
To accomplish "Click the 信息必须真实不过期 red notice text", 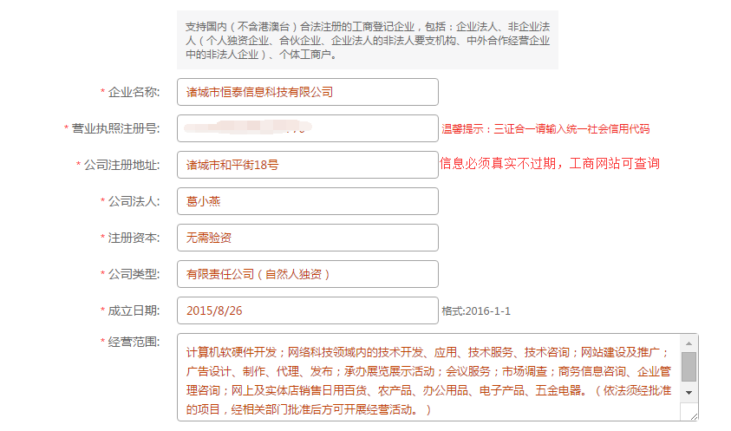I will point(550,163).
